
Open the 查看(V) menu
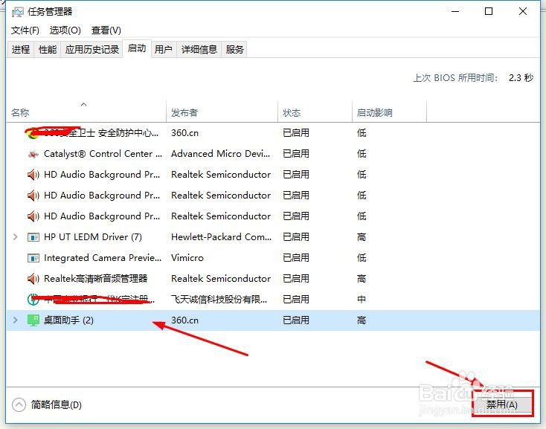106,30
